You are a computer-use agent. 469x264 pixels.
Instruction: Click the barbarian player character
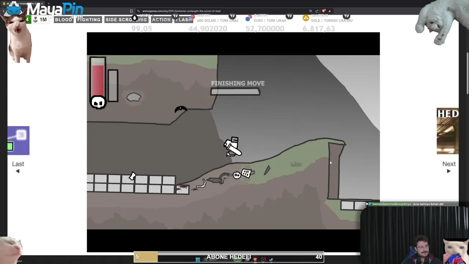(x=232, y=147)
